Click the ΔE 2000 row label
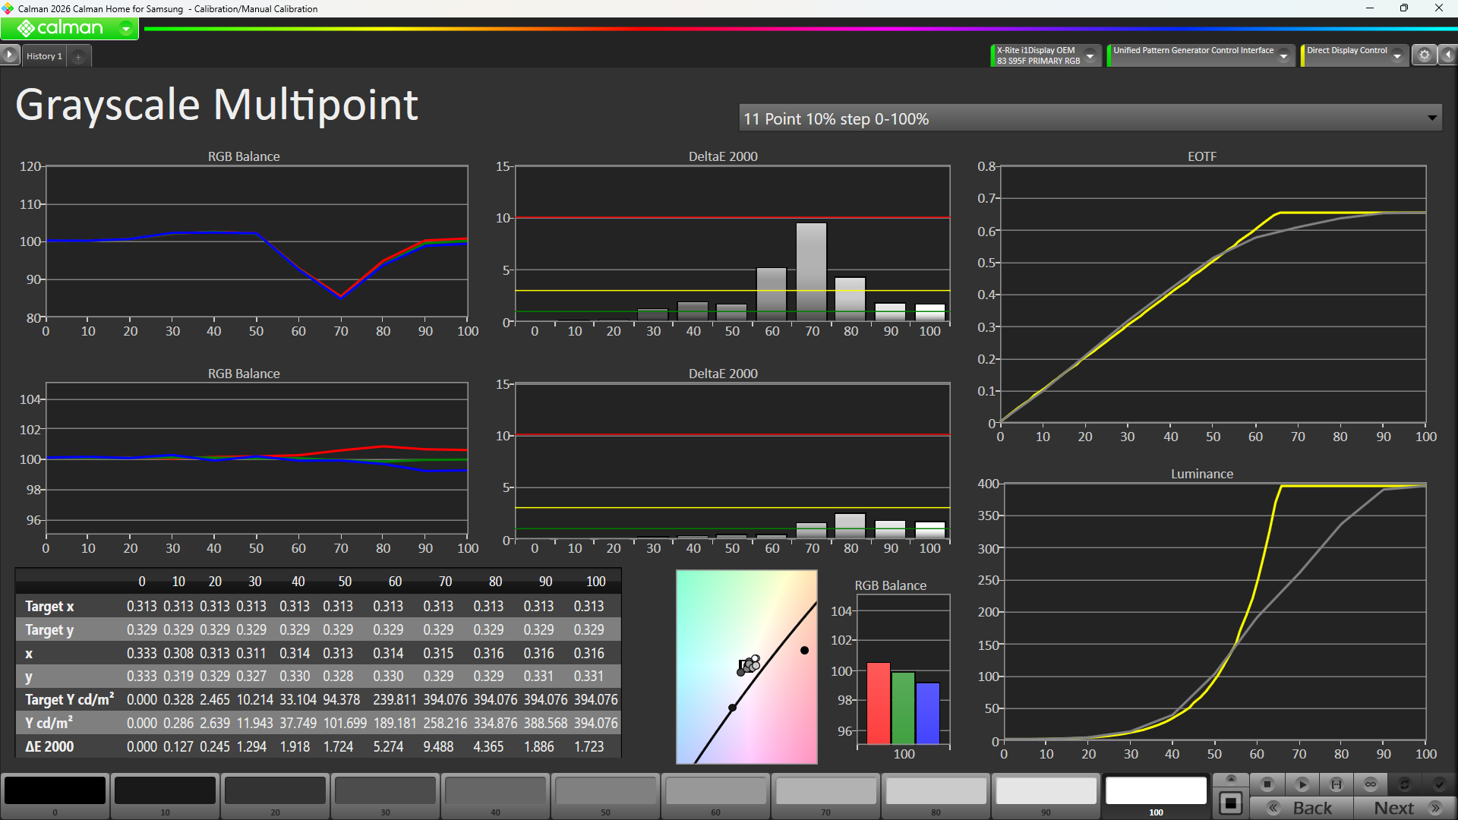The width and height of the screenshot is (1458, 820). click(49, 747)
